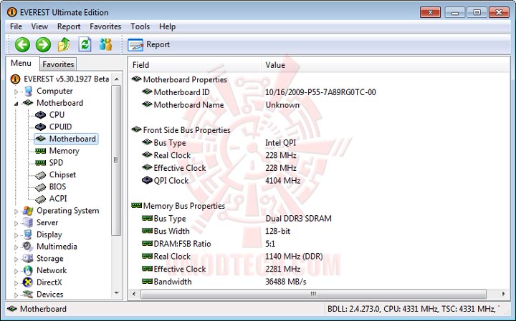Click the tree panel scrollbar thumb

pyautogui.click(x=116, y=160)
